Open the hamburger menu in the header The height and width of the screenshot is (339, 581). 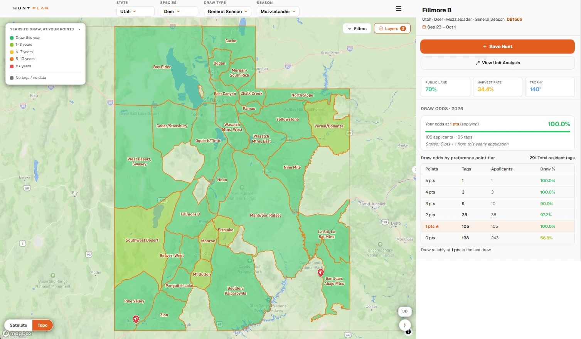click(399, 8)
